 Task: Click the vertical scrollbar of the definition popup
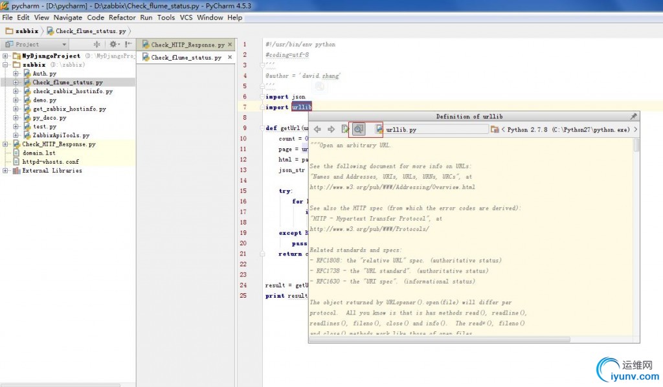tap(636, 145)
